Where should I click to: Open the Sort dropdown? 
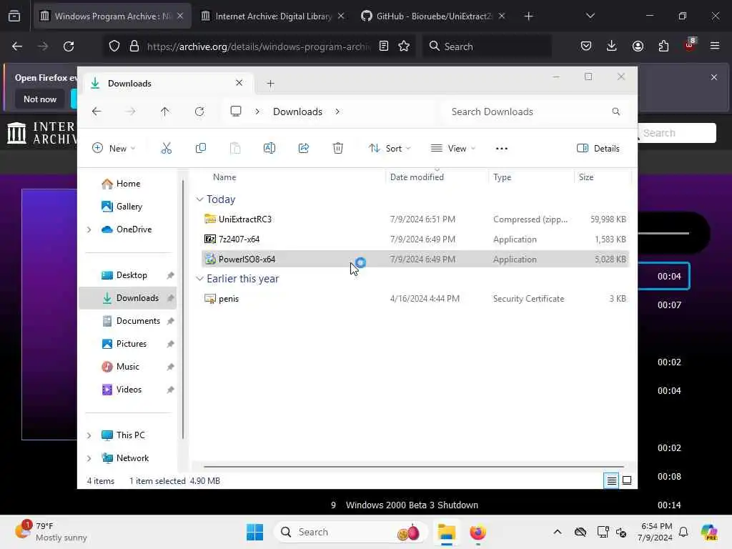point(390,149)
